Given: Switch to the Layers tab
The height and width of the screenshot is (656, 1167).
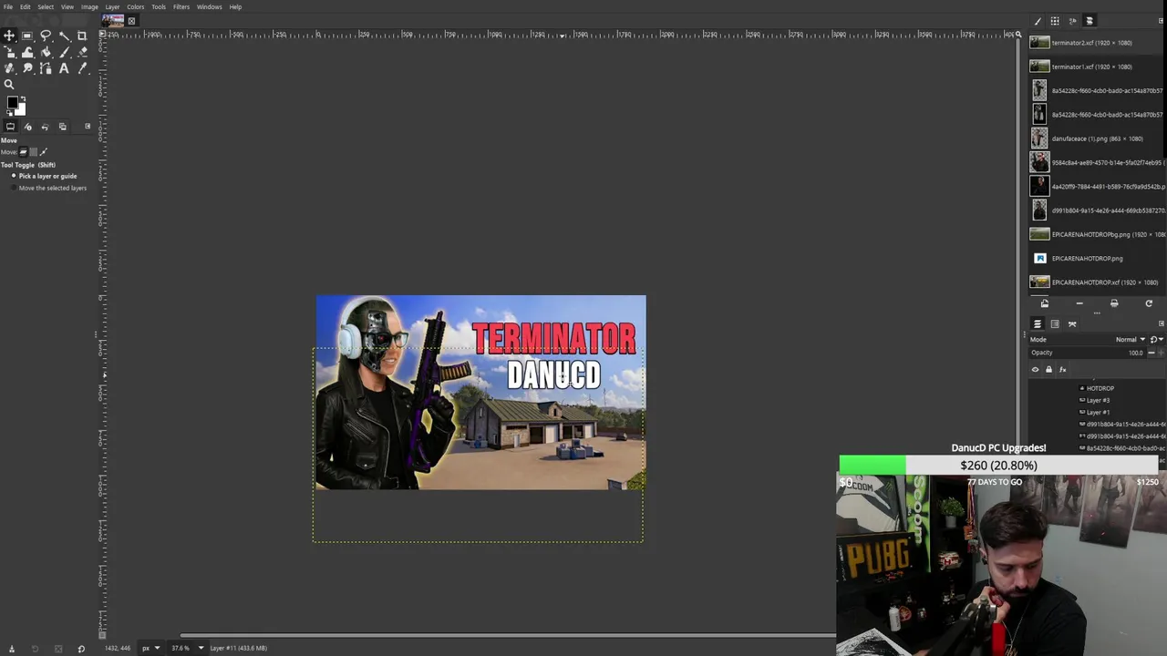Looking at the screenshot, I should click(x=1038, y=323).
